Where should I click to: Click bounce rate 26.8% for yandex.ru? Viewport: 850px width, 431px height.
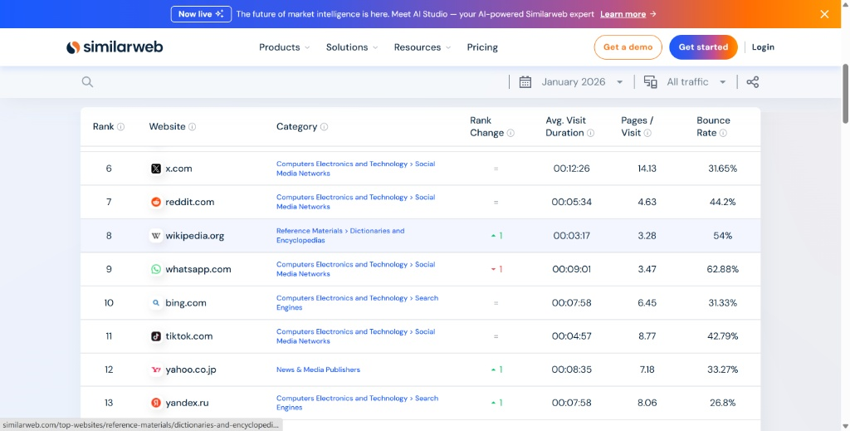pyautogui.click(x=723, y=403)
